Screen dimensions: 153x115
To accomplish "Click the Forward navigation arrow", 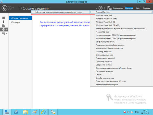I will [x=10, y=8].
